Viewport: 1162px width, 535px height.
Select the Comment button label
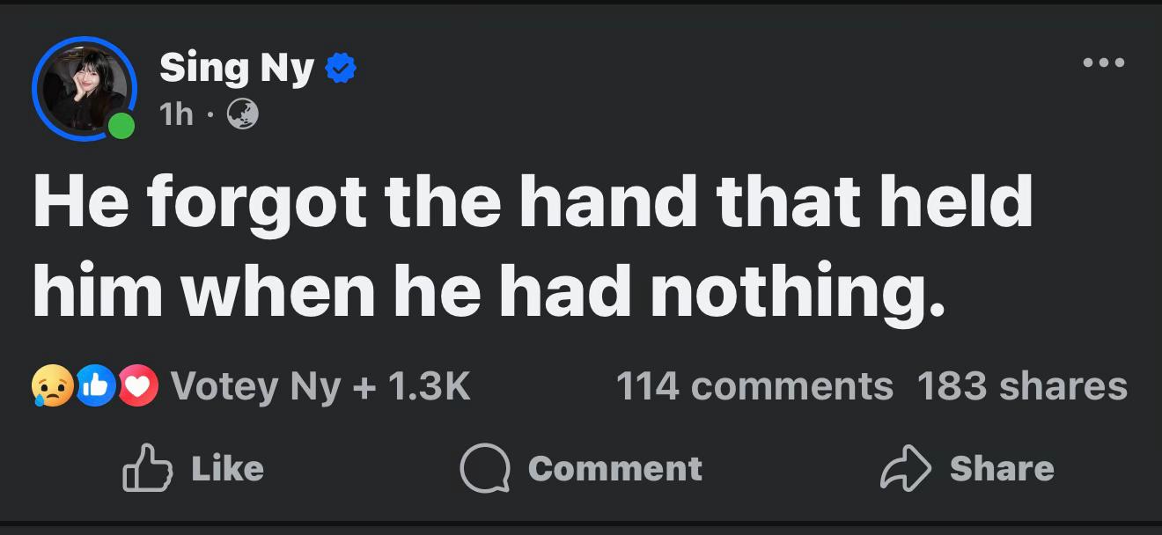pos(614,468)
